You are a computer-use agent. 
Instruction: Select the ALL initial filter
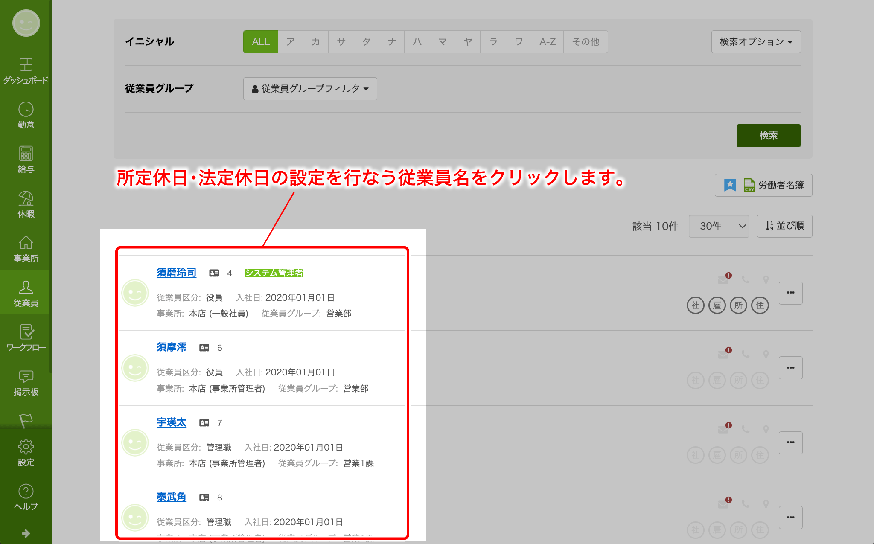[x=261, y=42]
